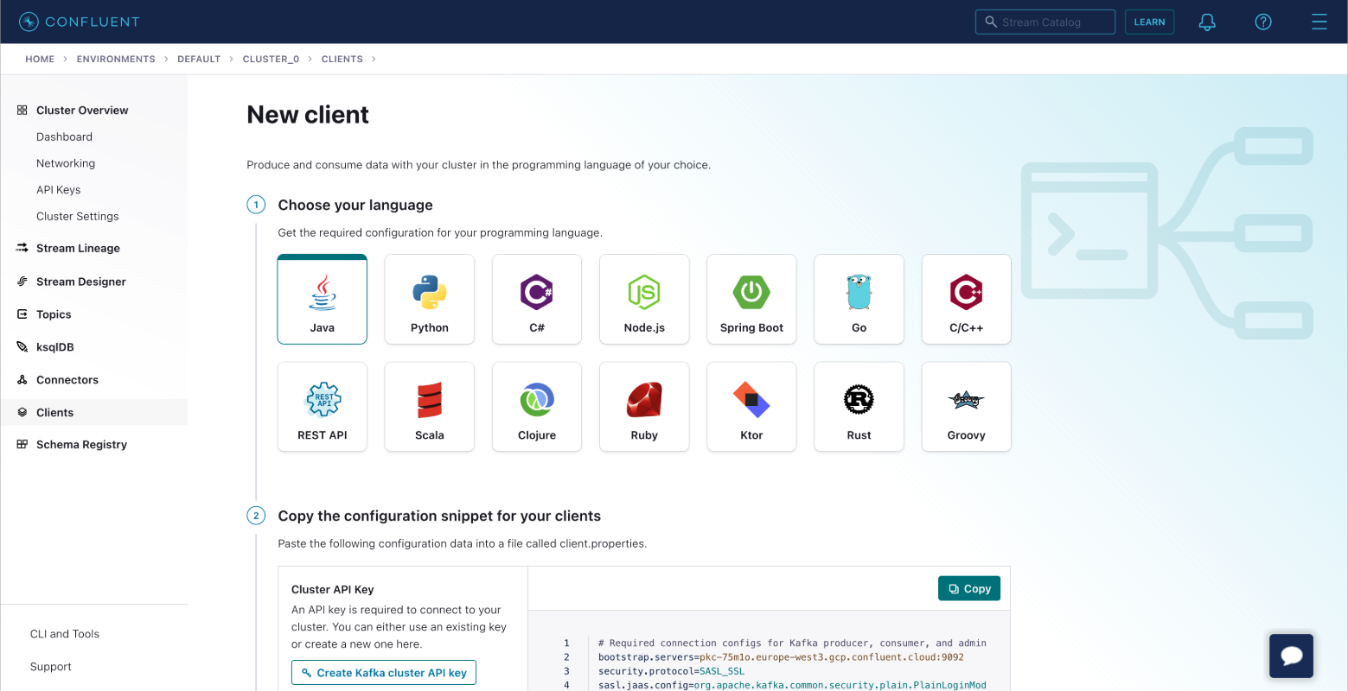1348x691 pixels.
Task: Open Stream Designer in sidebar
Action: pos(81,282)
